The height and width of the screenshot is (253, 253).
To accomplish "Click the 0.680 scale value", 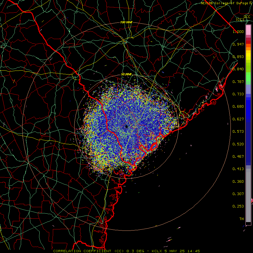I will [x=238, y=106].
